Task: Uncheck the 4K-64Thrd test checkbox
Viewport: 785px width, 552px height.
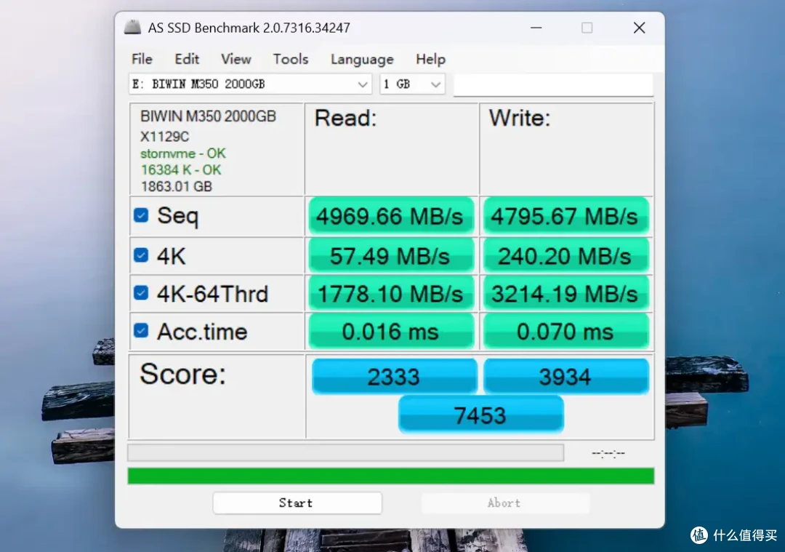Action: point(141,293)
